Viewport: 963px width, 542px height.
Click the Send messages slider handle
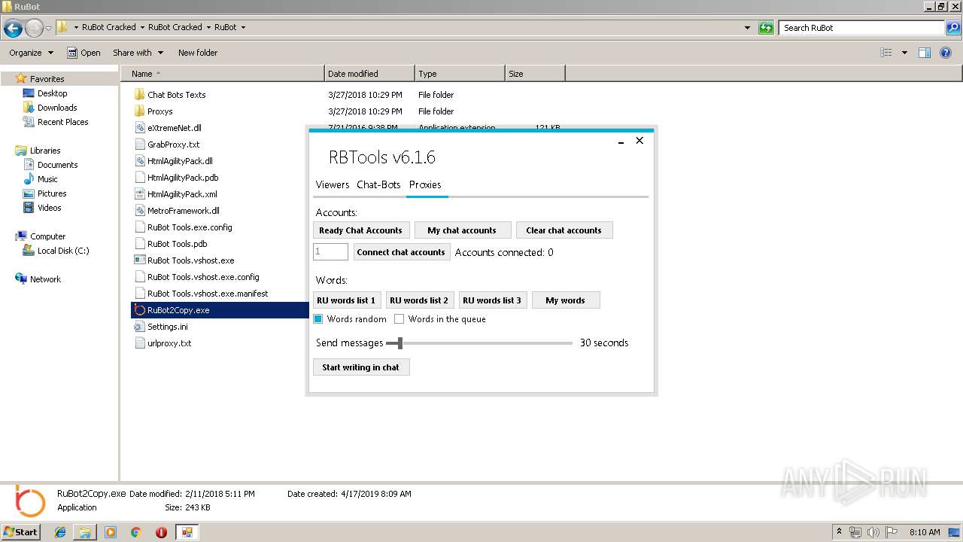point(400,343)
